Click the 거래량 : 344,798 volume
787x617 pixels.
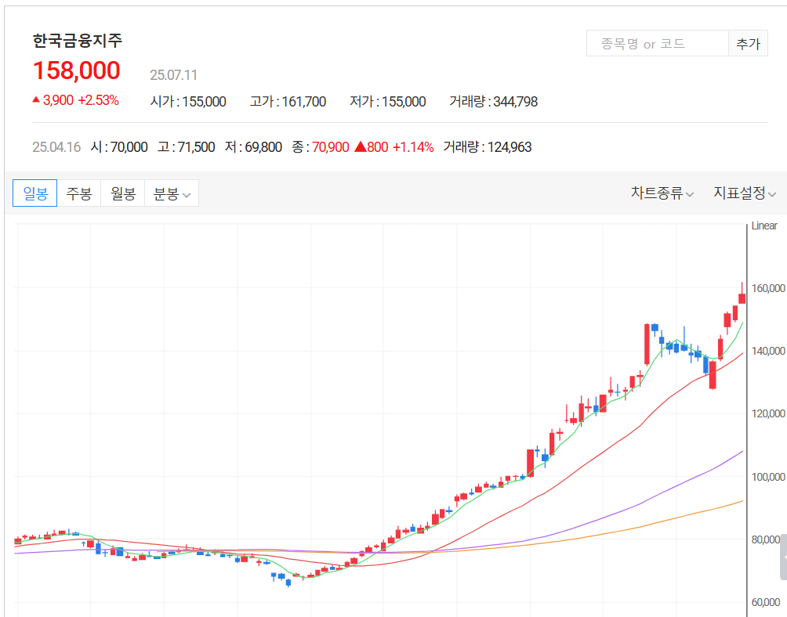tap(493, 102)
